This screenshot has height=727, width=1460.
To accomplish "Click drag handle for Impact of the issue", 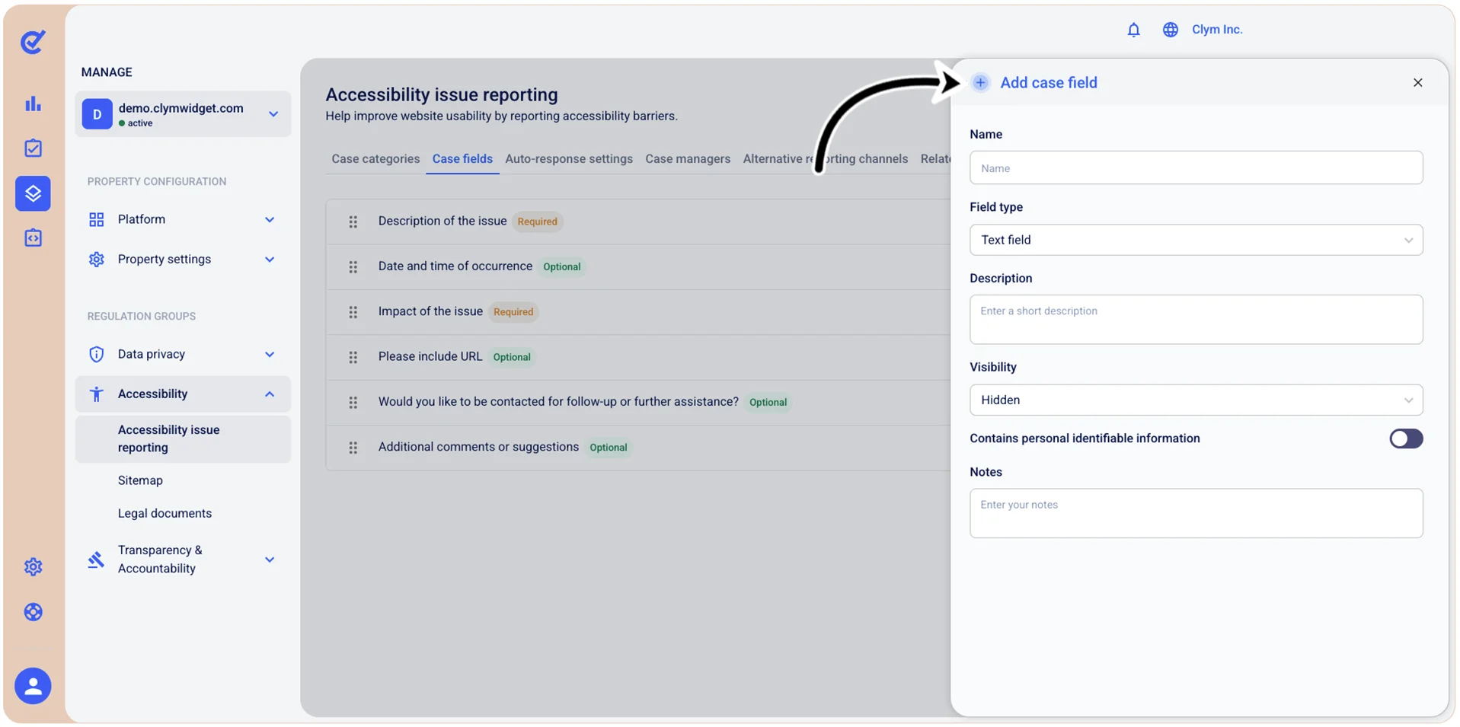I will (x=353, y=312).
